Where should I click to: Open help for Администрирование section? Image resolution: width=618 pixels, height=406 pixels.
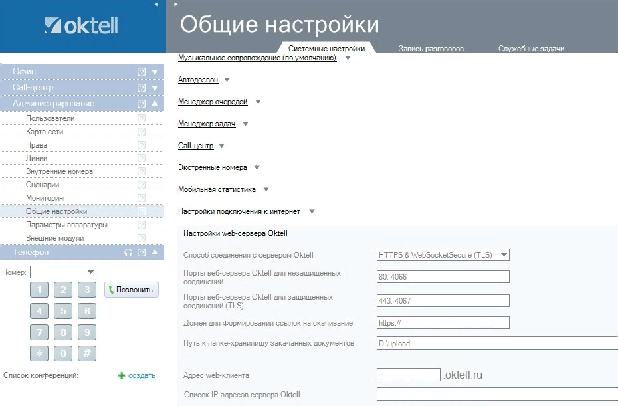point(140,103)
